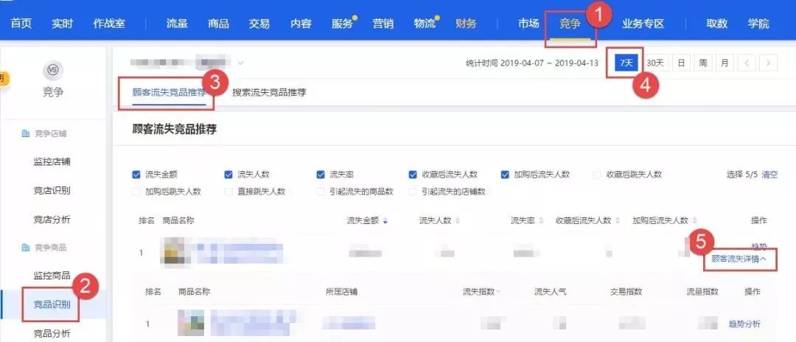Select 竞品识别 in sidebar

click(x=52, y=305)
